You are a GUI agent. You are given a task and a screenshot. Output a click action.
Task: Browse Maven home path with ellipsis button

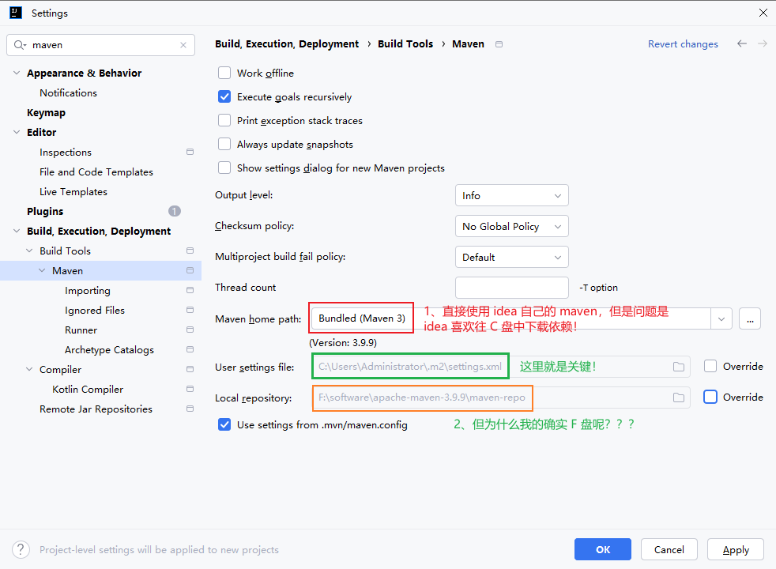click(750, 319)
